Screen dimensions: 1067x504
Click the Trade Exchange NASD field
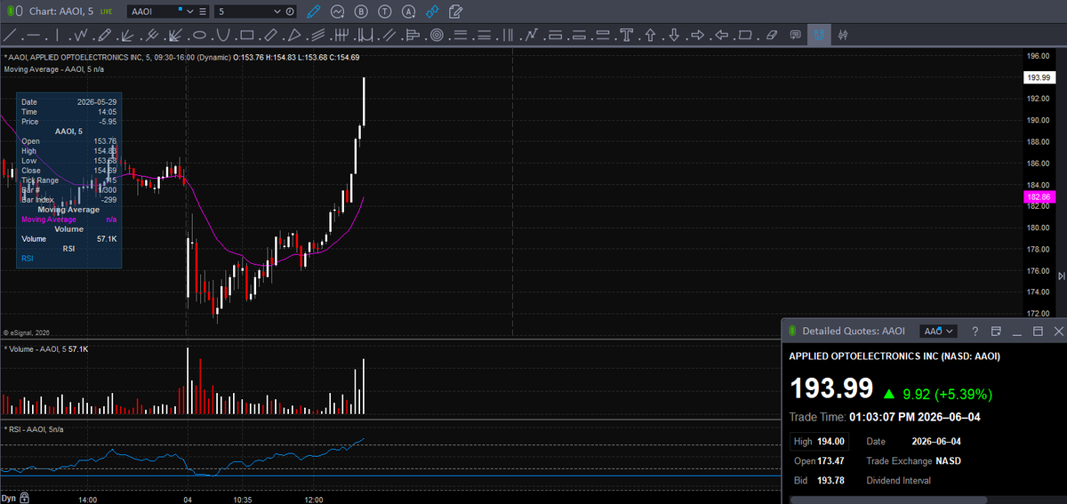click(x=913, y=460)
